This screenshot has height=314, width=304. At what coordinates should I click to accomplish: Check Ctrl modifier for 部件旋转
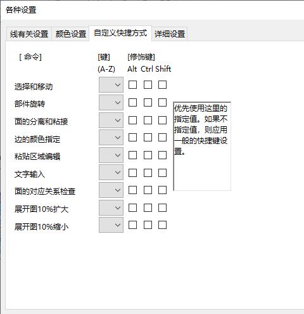(x=148, y=103)
